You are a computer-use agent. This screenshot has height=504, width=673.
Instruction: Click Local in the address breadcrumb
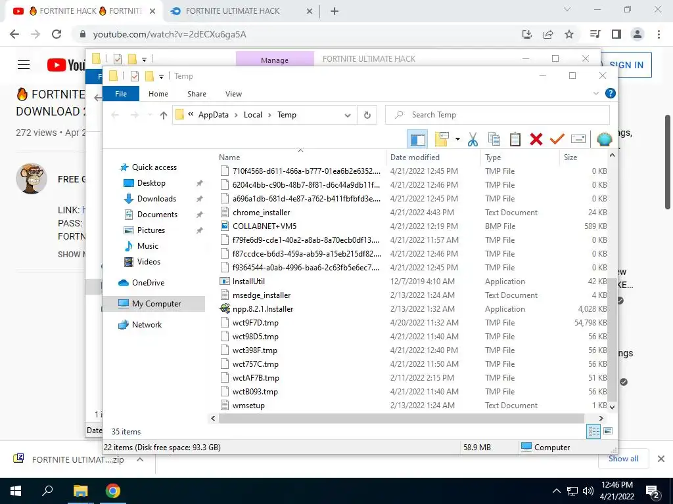point(253,115)
